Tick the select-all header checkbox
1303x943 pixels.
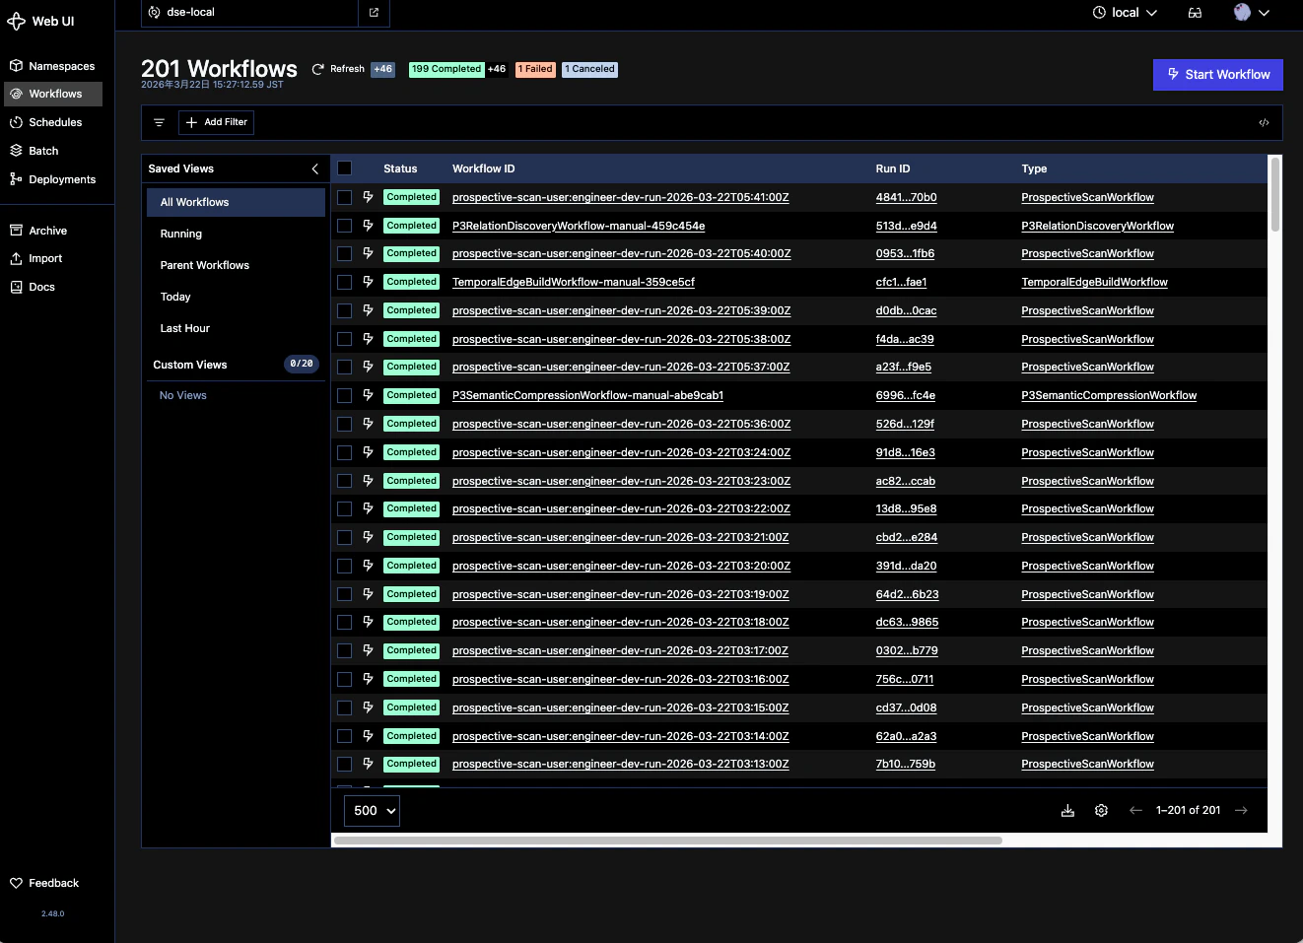pyautogui.click(x=345, y=168)
